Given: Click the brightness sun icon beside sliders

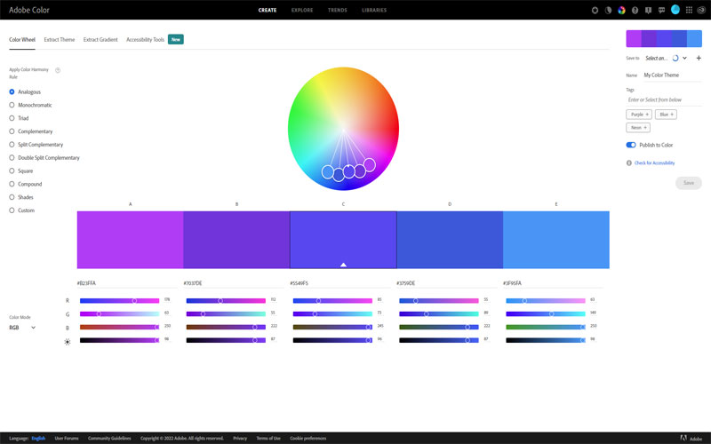Looking at the screenshot, I should pyautogui.click(x=68, y=342).
